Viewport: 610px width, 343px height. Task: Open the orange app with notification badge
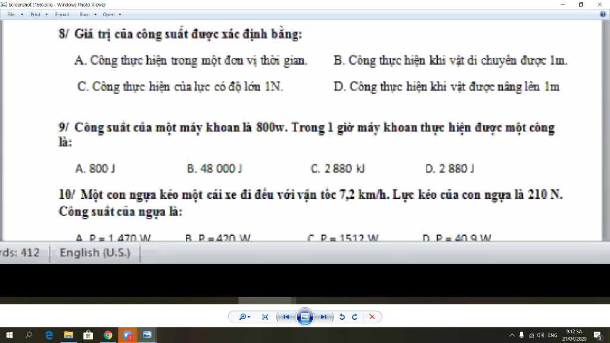pyautogui.click(x=127, y=335)
